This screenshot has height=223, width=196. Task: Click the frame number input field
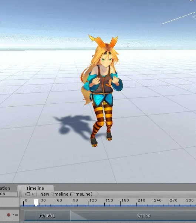click(9, 194)
